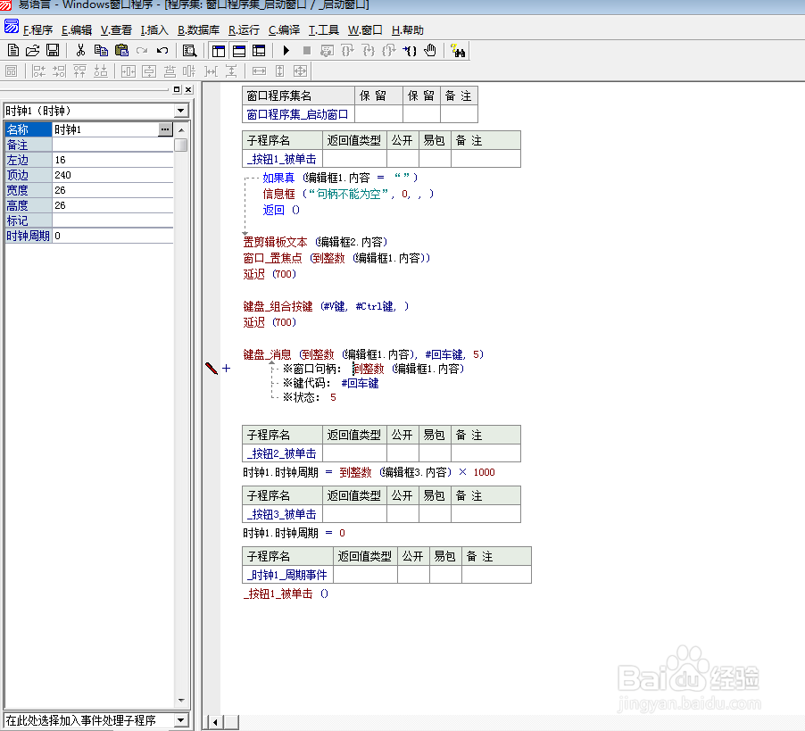Open the V.查看 menu
This screenshot has height=731, width=805.
116,29
